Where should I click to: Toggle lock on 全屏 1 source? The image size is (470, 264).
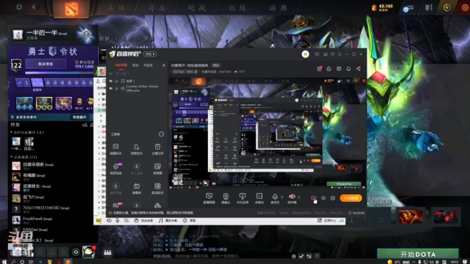[116, 81]
